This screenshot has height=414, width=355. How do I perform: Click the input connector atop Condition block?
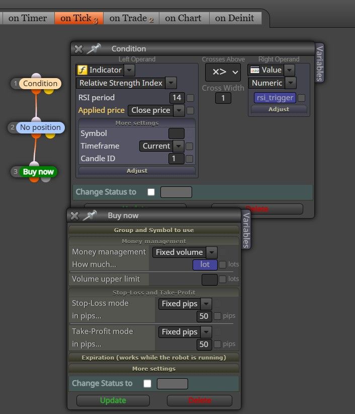click(x=36, y=76)
